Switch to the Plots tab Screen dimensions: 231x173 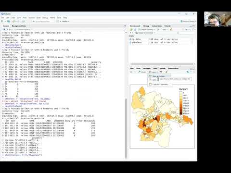click(x=138, y=68)
